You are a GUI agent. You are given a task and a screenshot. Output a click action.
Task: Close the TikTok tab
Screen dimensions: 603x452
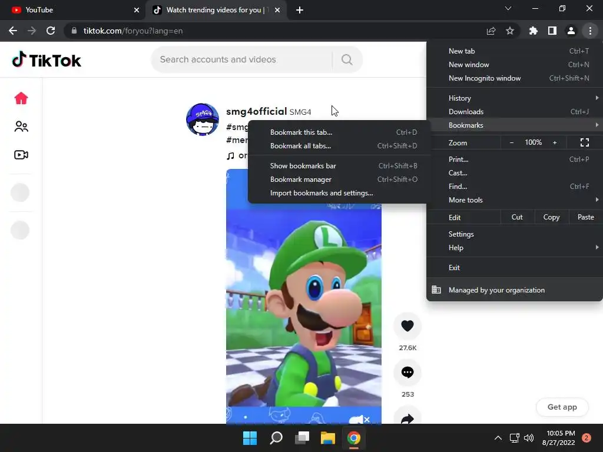277,10
